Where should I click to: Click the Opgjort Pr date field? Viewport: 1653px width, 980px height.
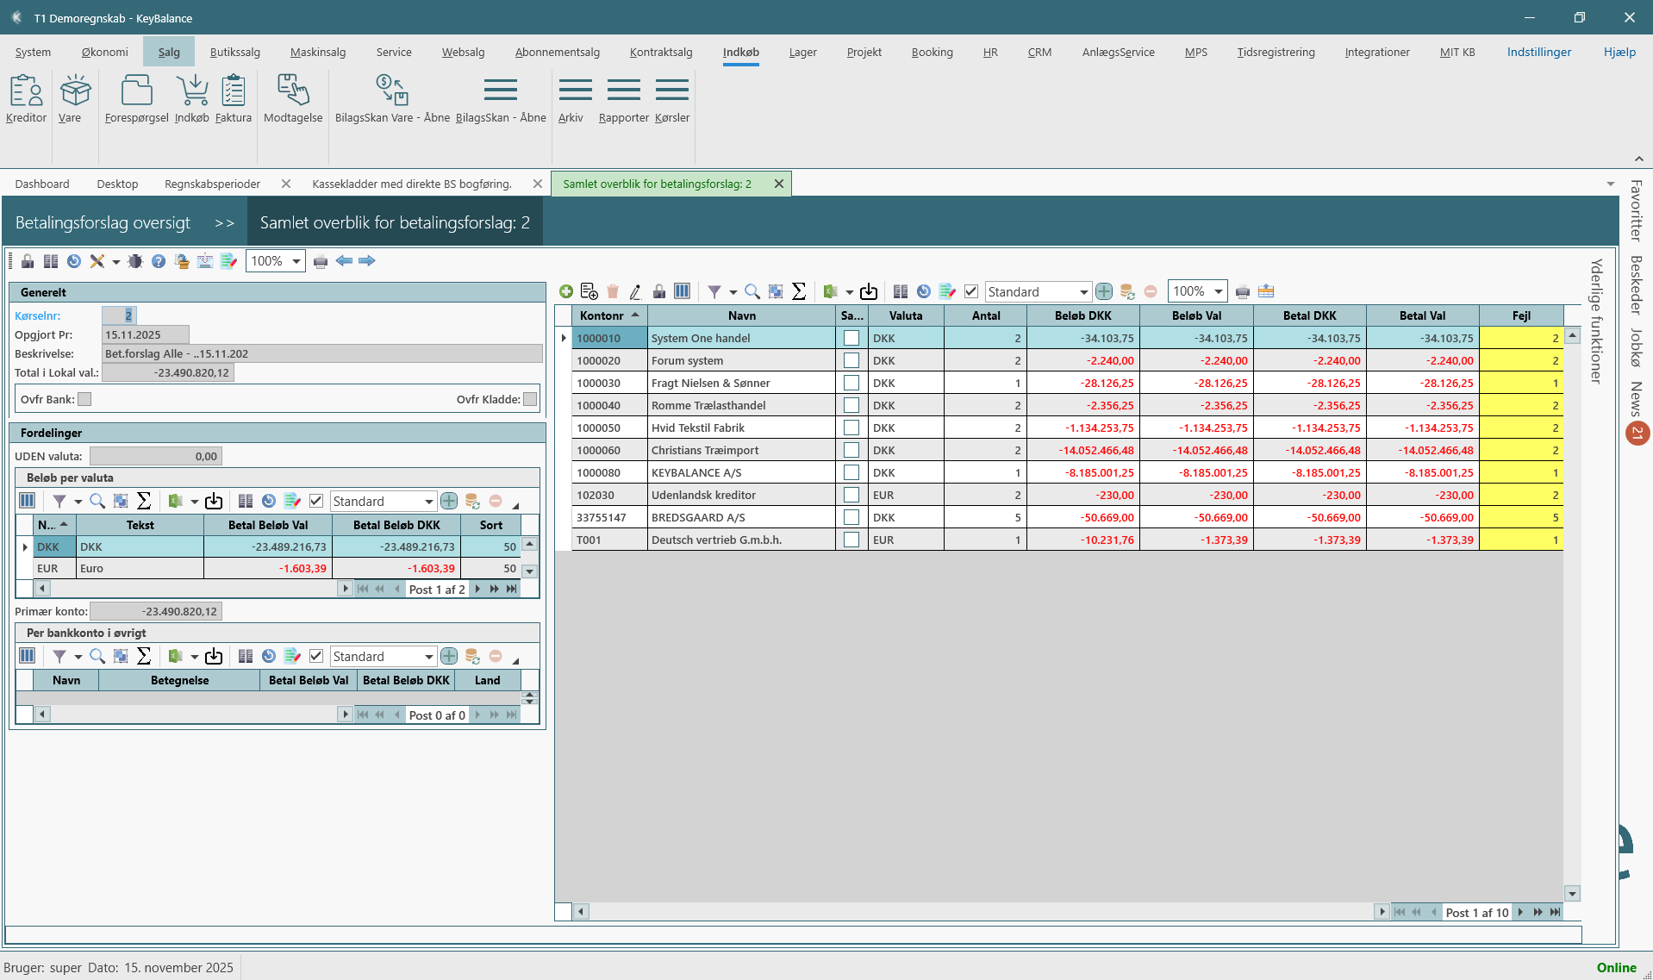tap(145, 334)
